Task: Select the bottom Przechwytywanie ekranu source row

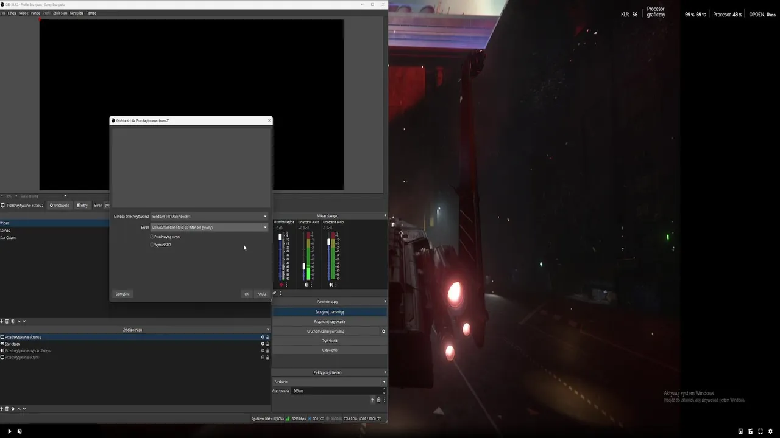Action: tap(135, 357)
